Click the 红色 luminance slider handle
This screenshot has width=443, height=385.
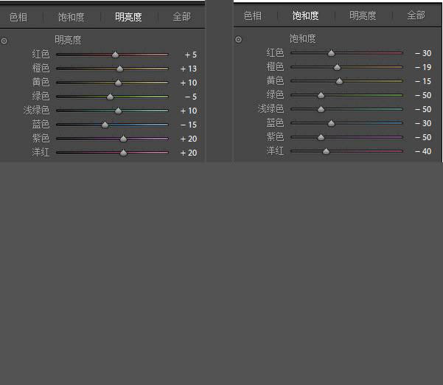pos(115,55)
